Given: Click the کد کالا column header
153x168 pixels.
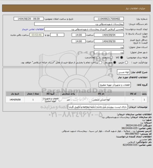Looking at the screenshot, I should pos(133,94).
